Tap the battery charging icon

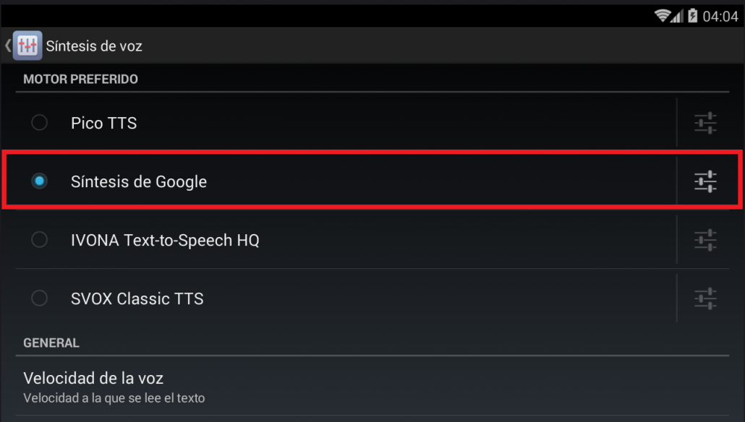click(x=693, y=16)
